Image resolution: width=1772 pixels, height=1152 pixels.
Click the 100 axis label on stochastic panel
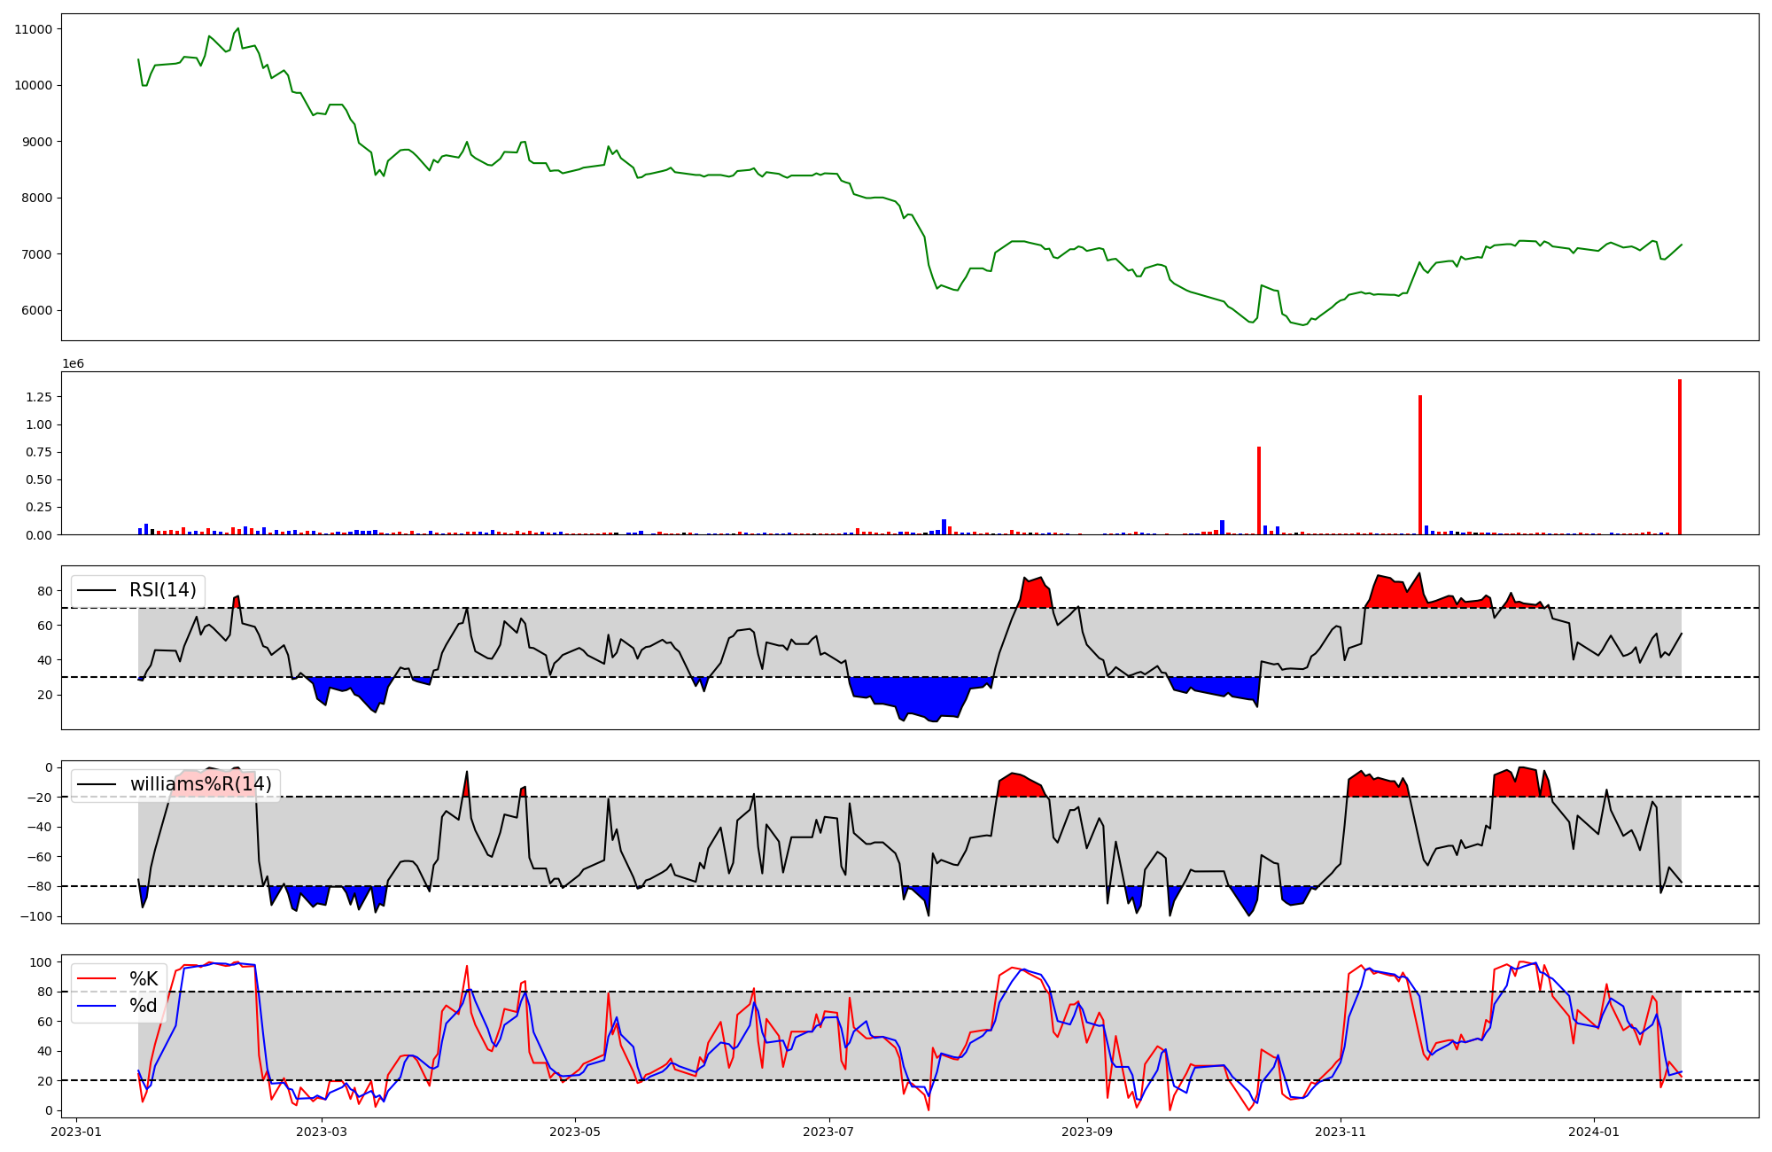click(42, 962)
